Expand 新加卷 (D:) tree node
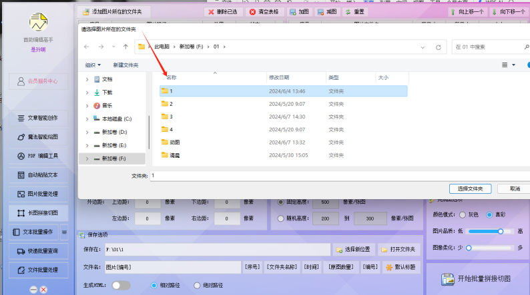Viewport: 530px width, 295px height. [x=87, y=132]
